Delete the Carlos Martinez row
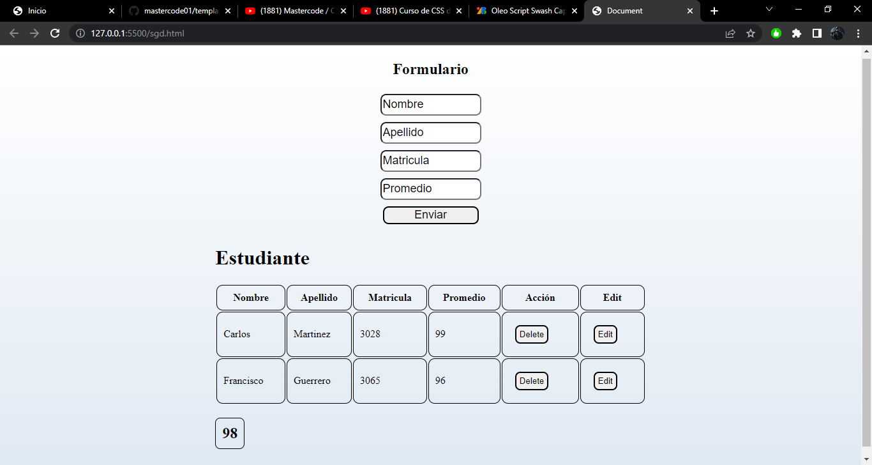Viewport: 872px width, 465px height. [532, 334]
